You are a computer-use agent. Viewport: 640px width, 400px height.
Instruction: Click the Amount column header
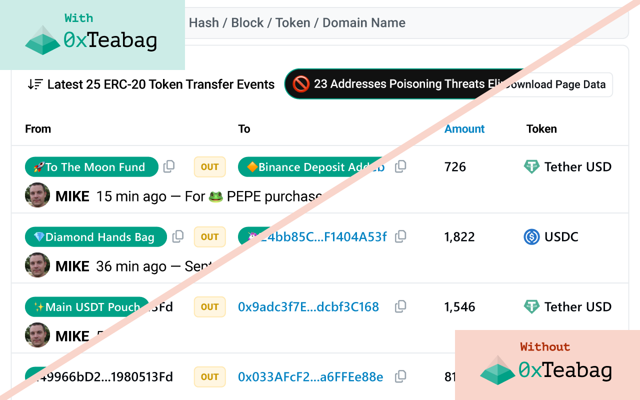click(464, 129)
